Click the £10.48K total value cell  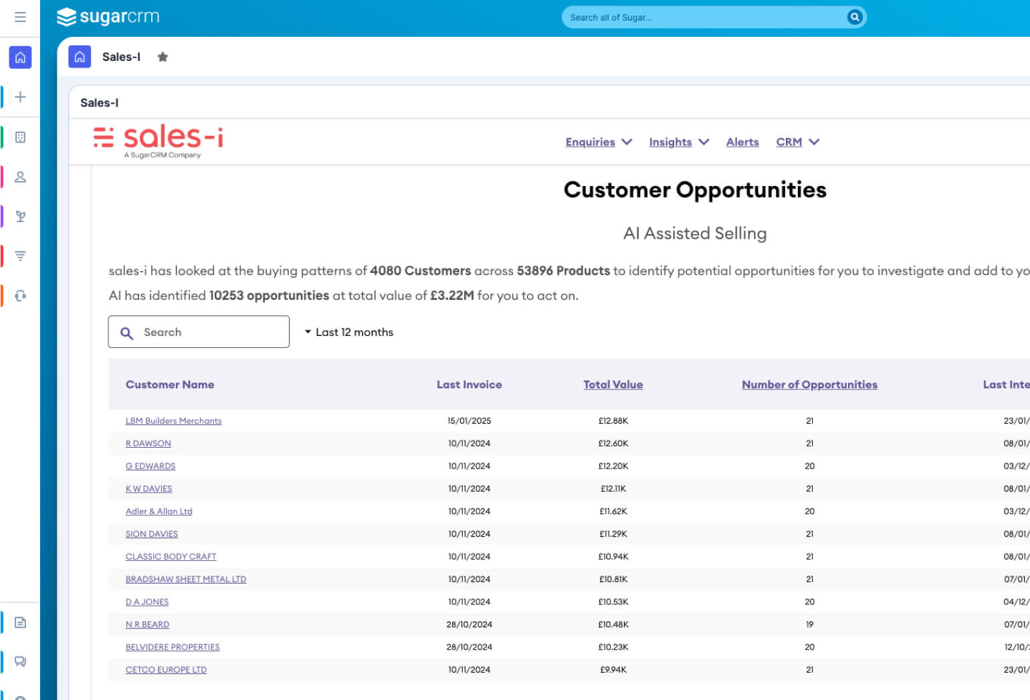613,625
